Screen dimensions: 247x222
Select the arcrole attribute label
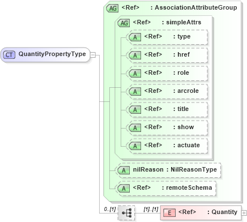click(x=188, y=91)
